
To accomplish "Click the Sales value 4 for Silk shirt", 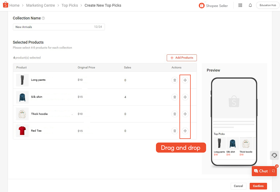I will tap(125, 97).
